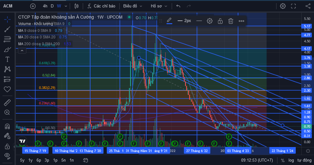Undo the last action
314x165 pixels.
[178, 6]
